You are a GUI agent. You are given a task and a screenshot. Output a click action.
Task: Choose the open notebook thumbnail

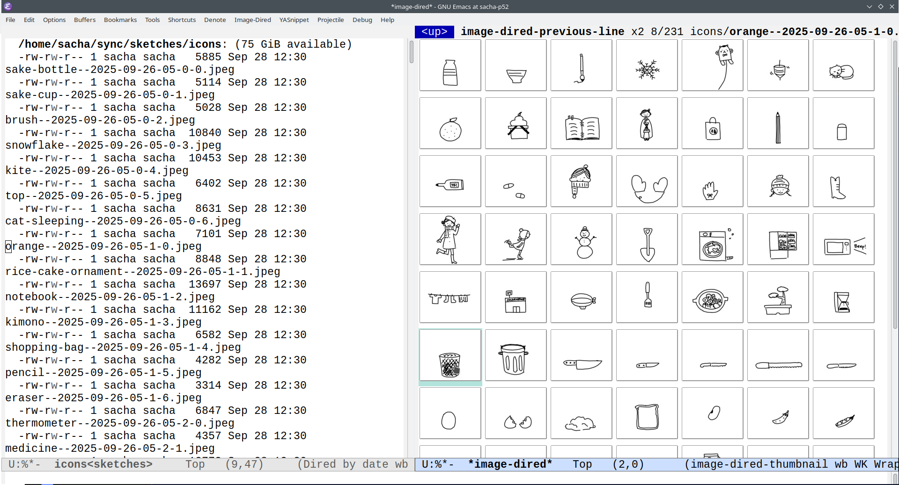(x=581, y=123)
